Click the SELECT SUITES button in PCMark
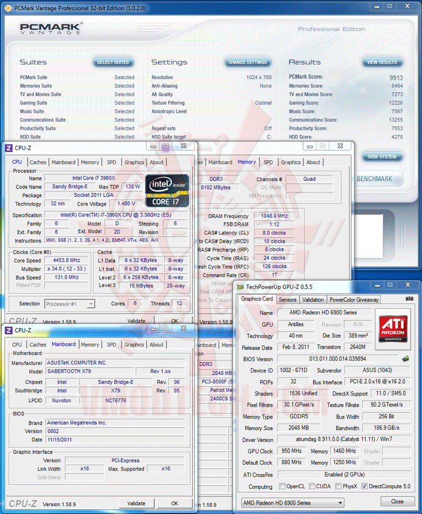The width and height of the screenshot is (422, 514). tap(113, 62)
